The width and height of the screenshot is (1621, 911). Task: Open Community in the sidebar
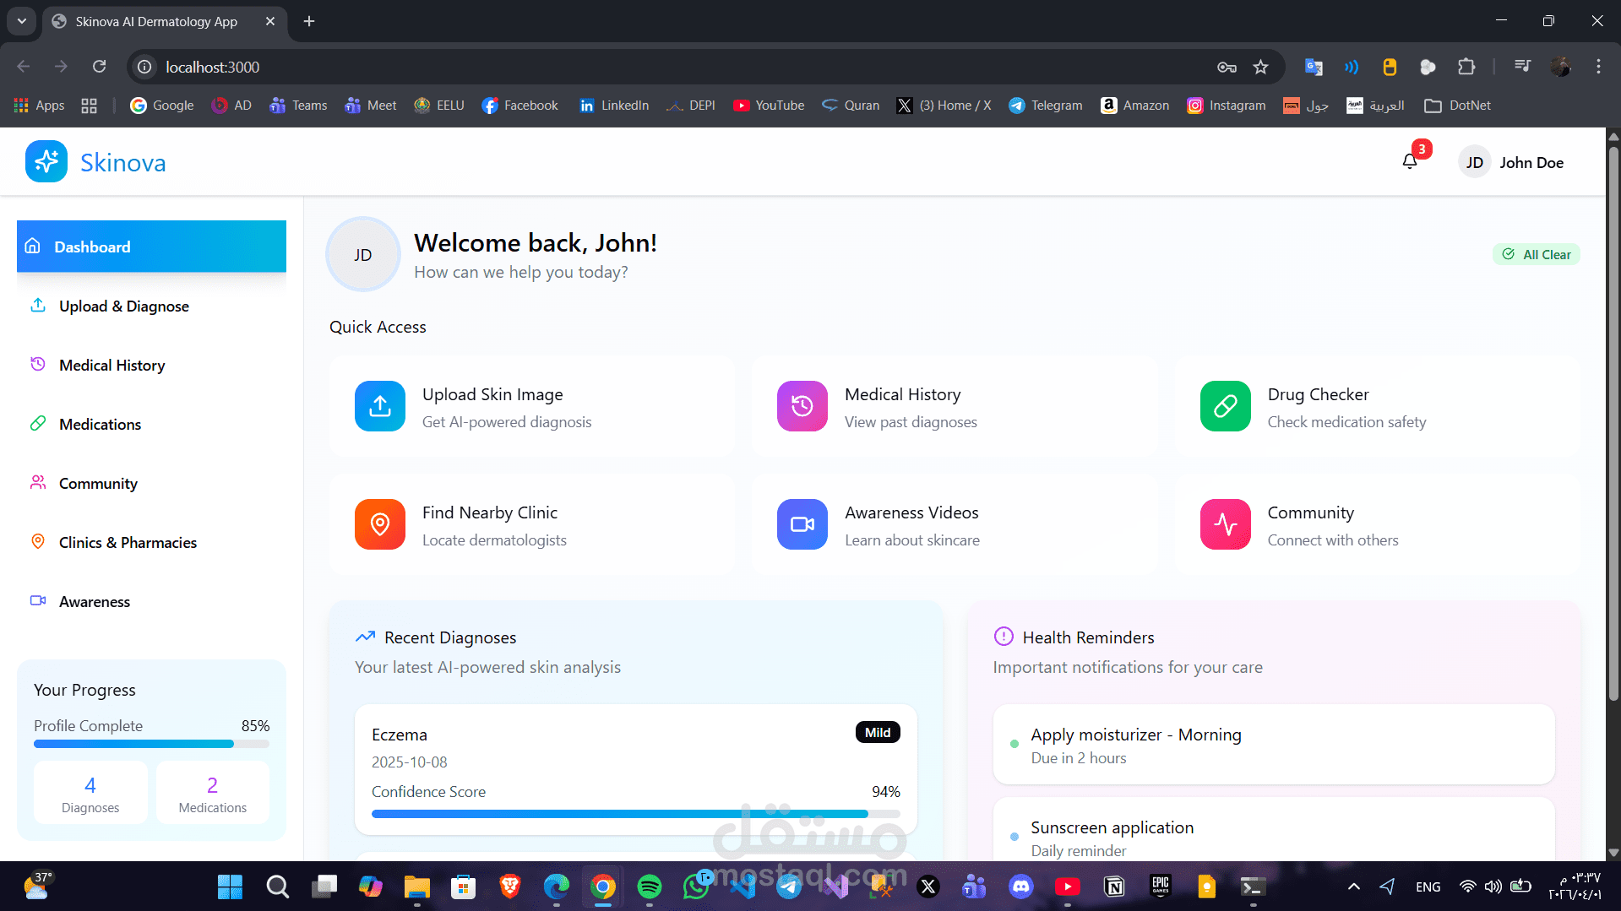pos(151,483)
